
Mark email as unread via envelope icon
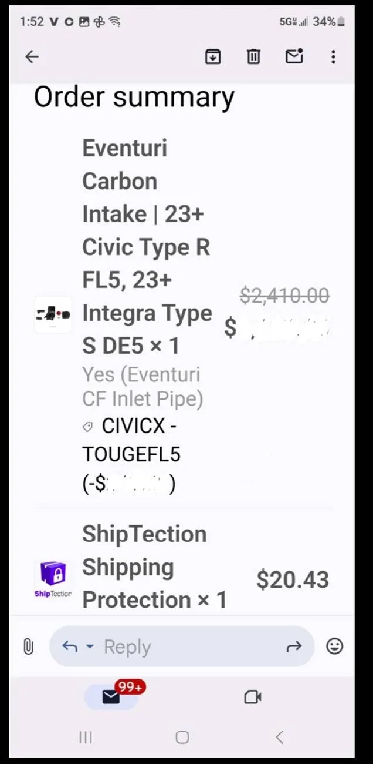tap(294, 56)
